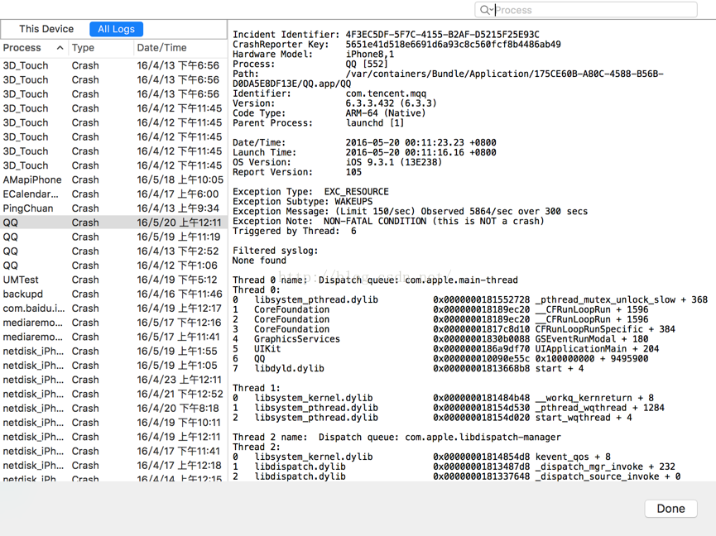
Task: Select the UMTest crash log
Action: pos(113,280)
